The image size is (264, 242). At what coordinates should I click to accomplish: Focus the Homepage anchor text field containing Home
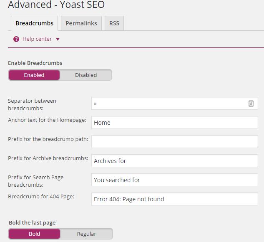[175, 123]
